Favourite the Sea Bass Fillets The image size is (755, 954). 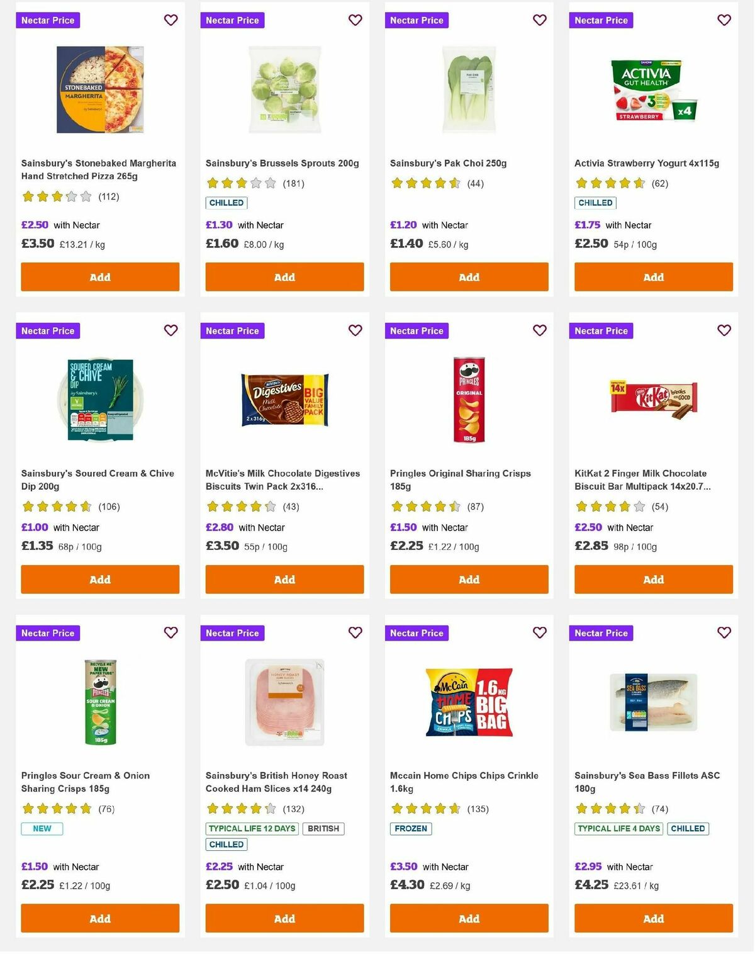[724, 633]
